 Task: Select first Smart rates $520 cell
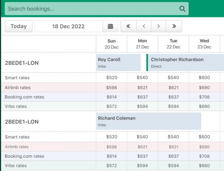coord(112,78)
